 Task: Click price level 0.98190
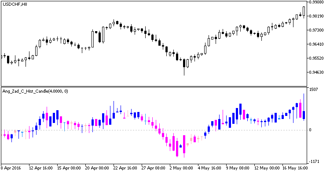(x=316, y=16)
